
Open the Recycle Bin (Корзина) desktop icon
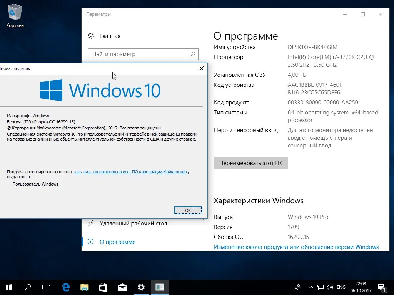pyautogui.click(x=15, y=16)
